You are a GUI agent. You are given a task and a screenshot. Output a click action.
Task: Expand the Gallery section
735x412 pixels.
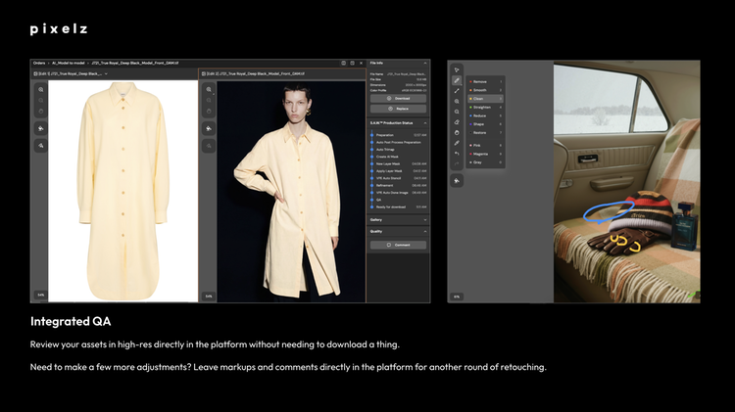point(424,220)
